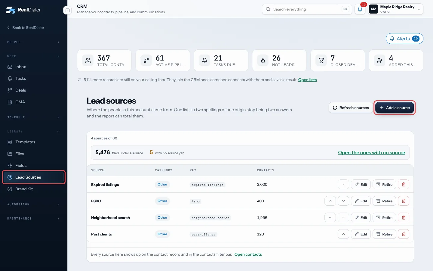The width and height of the screenshot is (433, 271).
Task: Open Brand Kit in the sidebar
Action: pyautogui.click(x=33, y=189)
